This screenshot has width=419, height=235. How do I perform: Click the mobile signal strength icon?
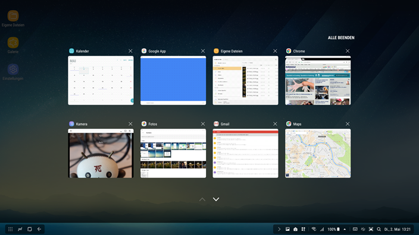pos(322,229)
